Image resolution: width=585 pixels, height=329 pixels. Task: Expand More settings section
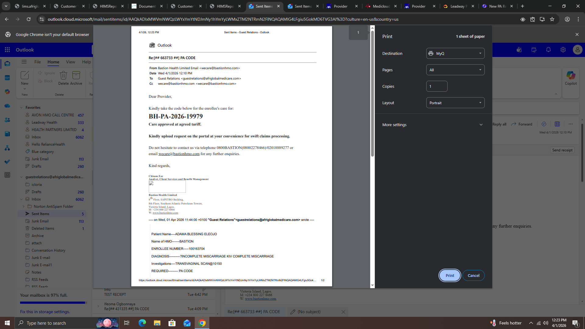pyautogui.click(x=433, y=125)
